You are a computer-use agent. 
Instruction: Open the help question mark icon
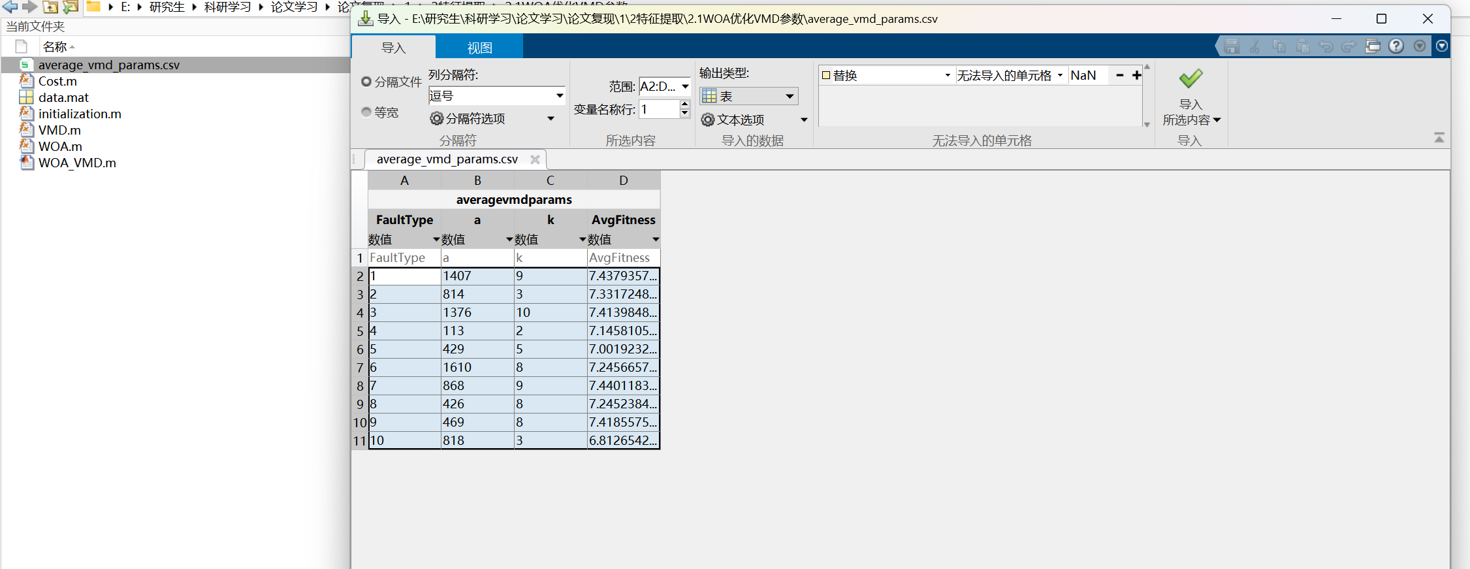[1396, 46]
